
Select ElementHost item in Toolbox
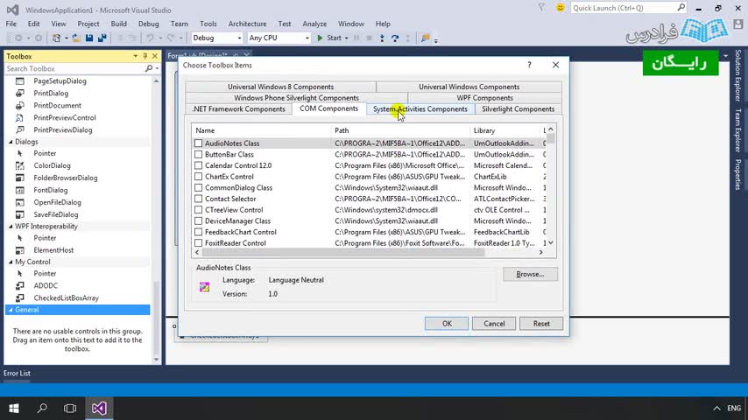[53, 250]
